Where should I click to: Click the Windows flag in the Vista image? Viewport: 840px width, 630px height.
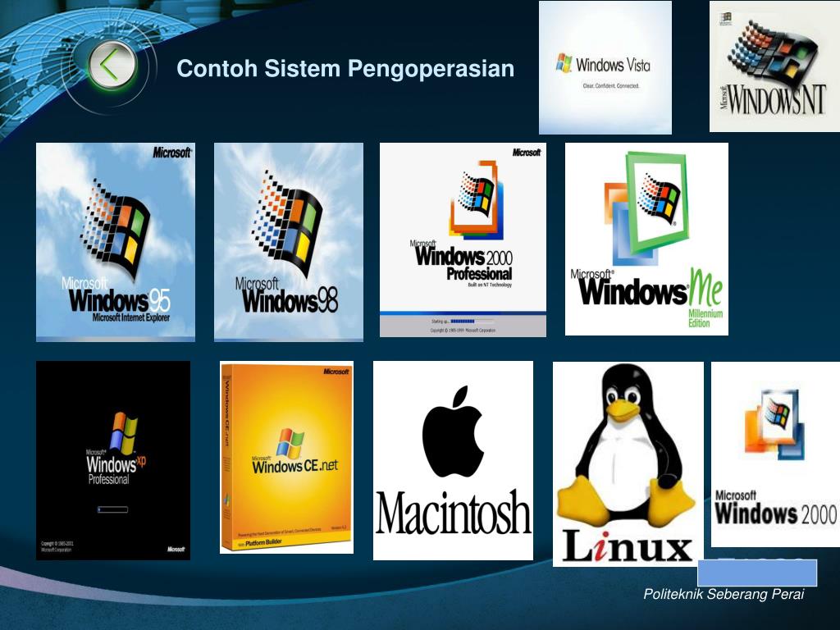564,62
